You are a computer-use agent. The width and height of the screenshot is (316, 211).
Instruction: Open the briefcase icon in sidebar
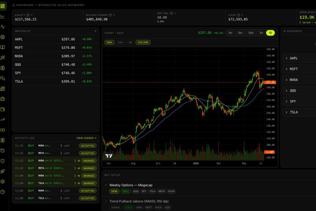pos(3,99)
